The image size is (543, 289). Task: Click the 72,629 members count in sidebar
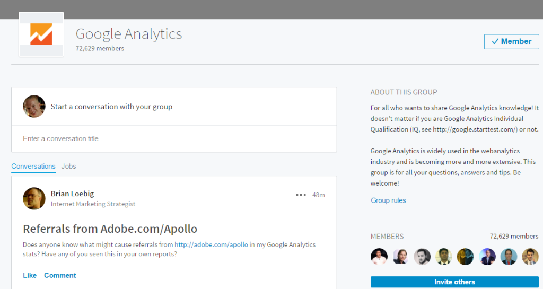[514, 237]
